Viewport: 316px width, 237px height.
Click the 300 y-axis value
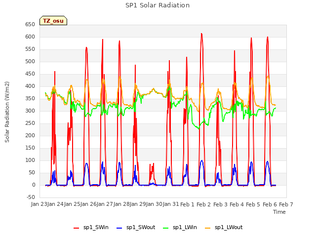[x=30, y=111]
